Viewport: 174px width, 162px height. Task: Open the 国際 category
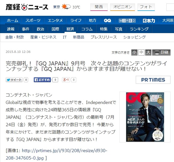55,29
